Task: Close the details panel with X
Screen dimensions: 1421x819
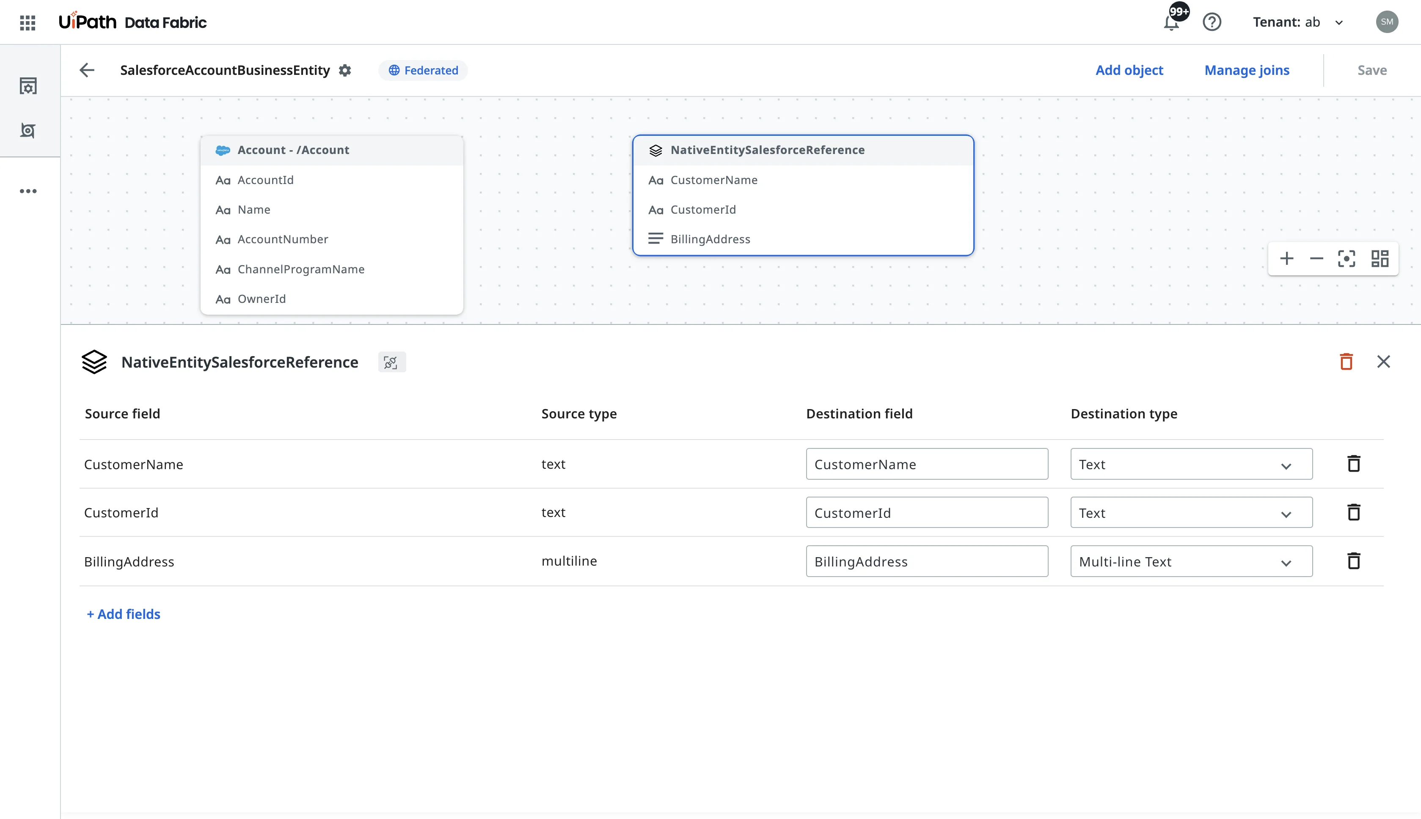Action: coord(1383,362)
